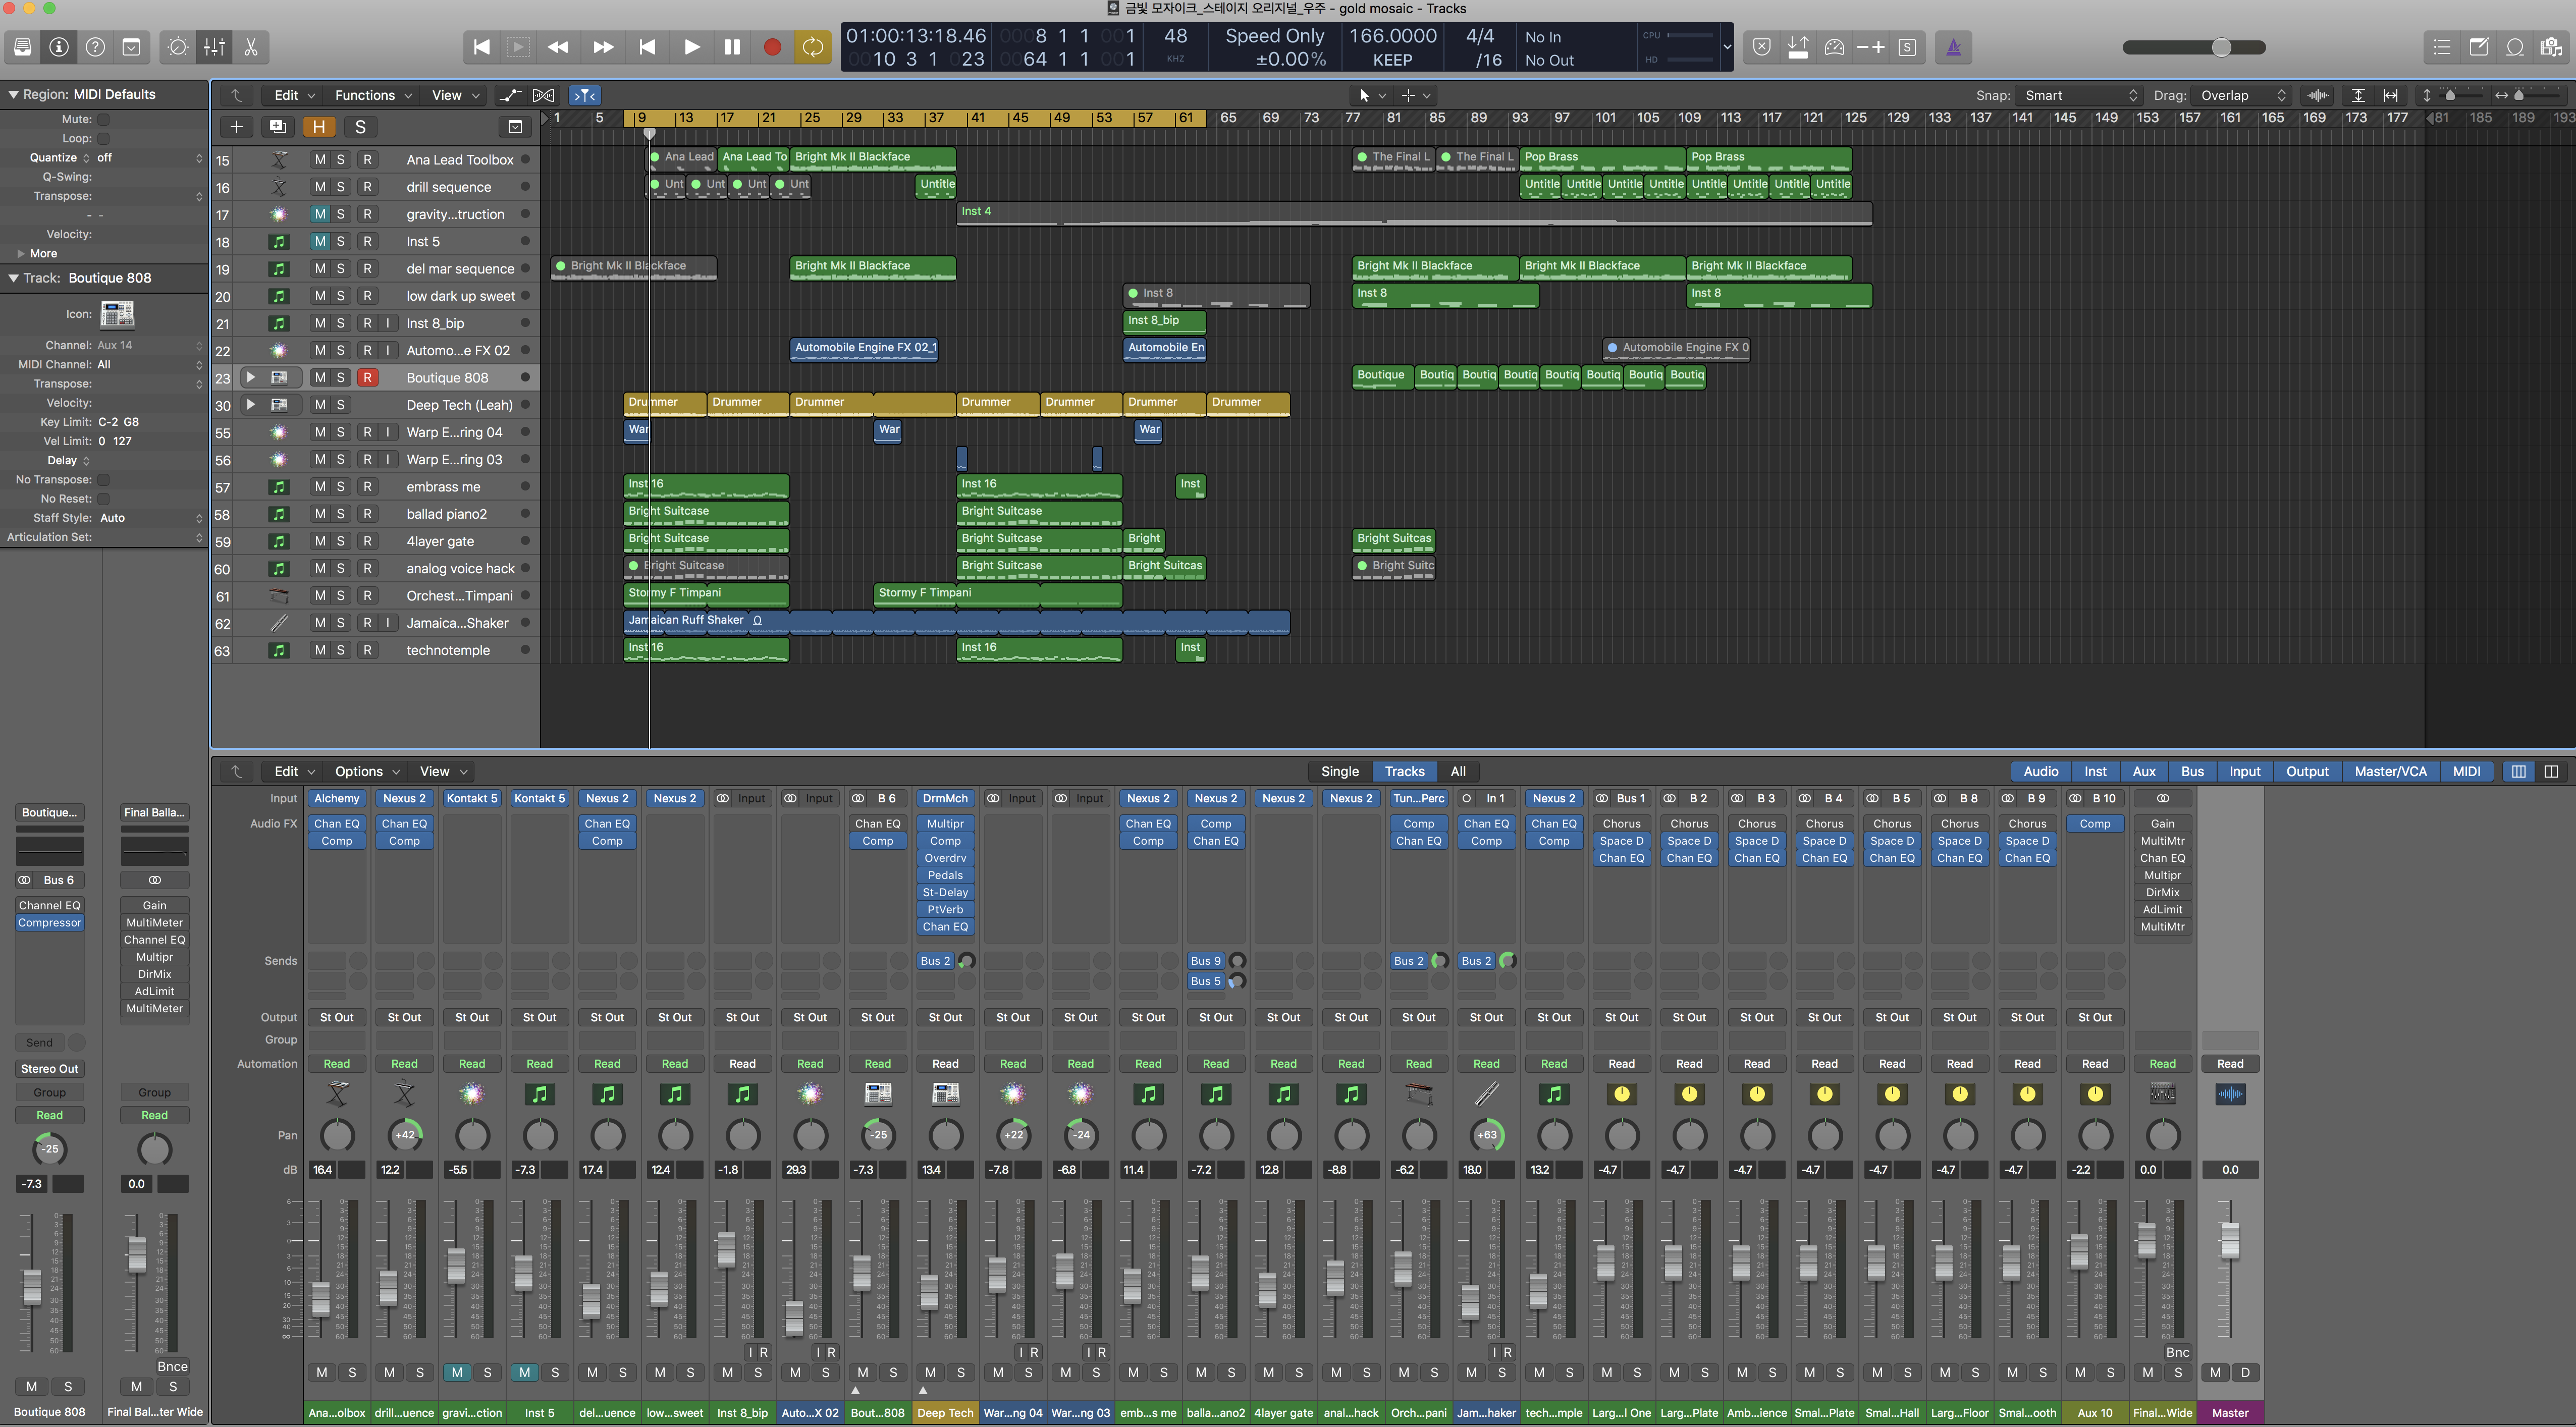Unmute the gravity...truction track
Viewport: 2576px width, 1427px height.
pos(319,214)
